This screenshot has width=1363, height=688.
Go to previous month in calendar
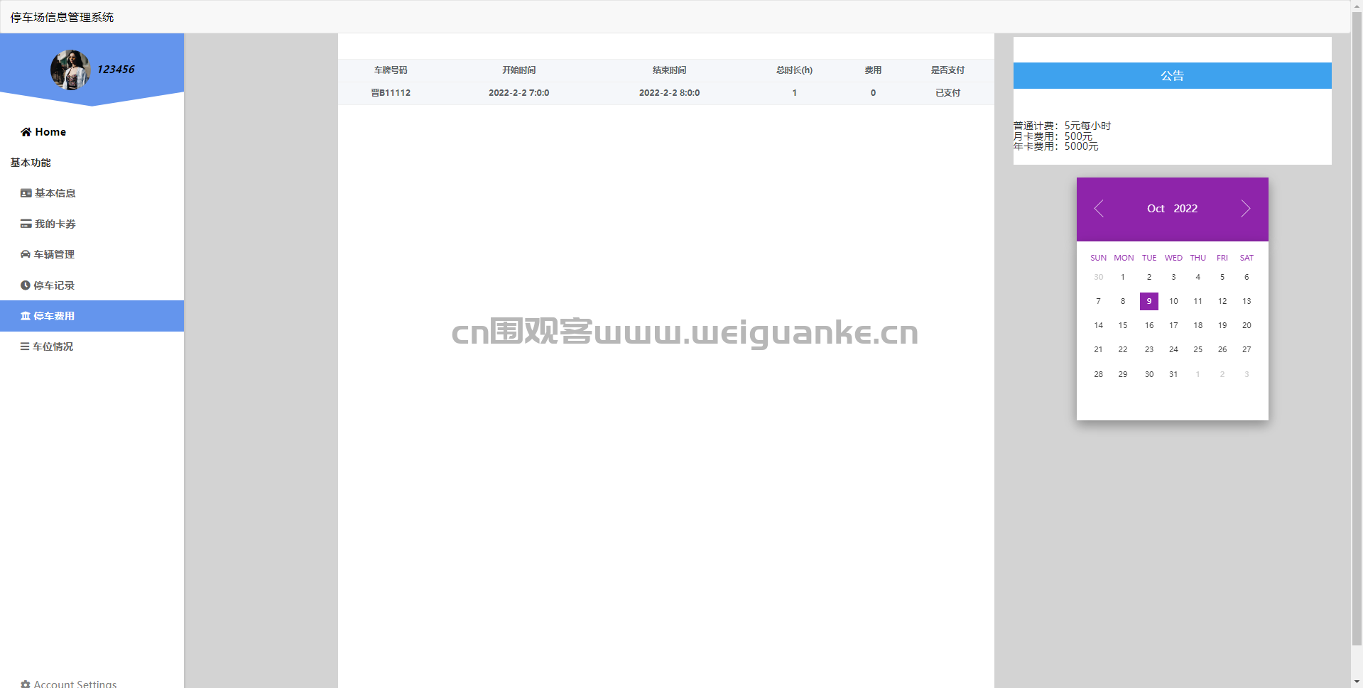click(1099, 209)
